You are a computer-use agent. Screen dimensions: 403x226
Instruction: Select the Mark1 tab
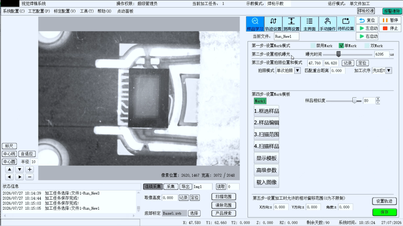260,101
